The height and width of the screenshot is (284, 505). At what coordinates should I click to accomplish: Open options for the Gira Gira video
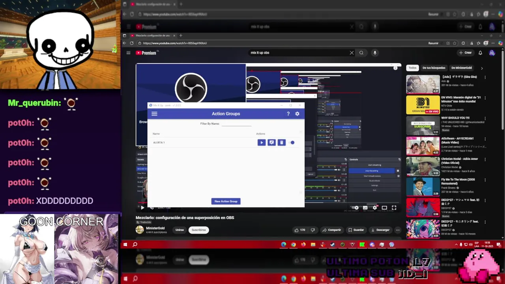click(485, 77)
